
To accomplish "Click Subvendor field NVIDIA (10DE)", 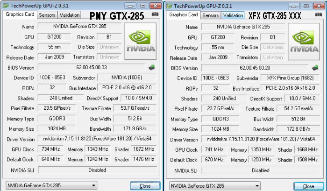I will click(x=127, y=78).
